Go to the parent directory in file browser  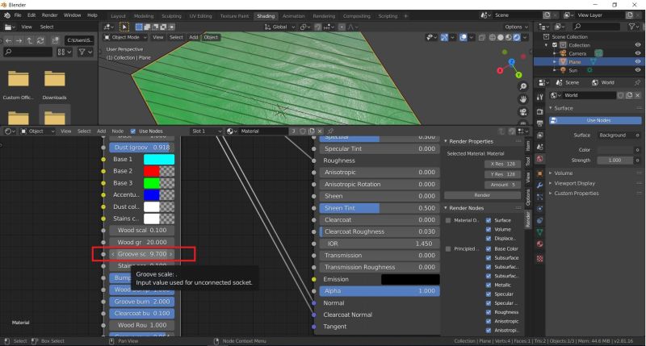30,41
